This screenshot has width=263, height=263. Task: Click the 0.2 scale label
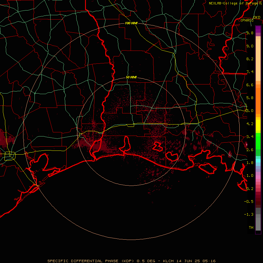coord(250,188)
